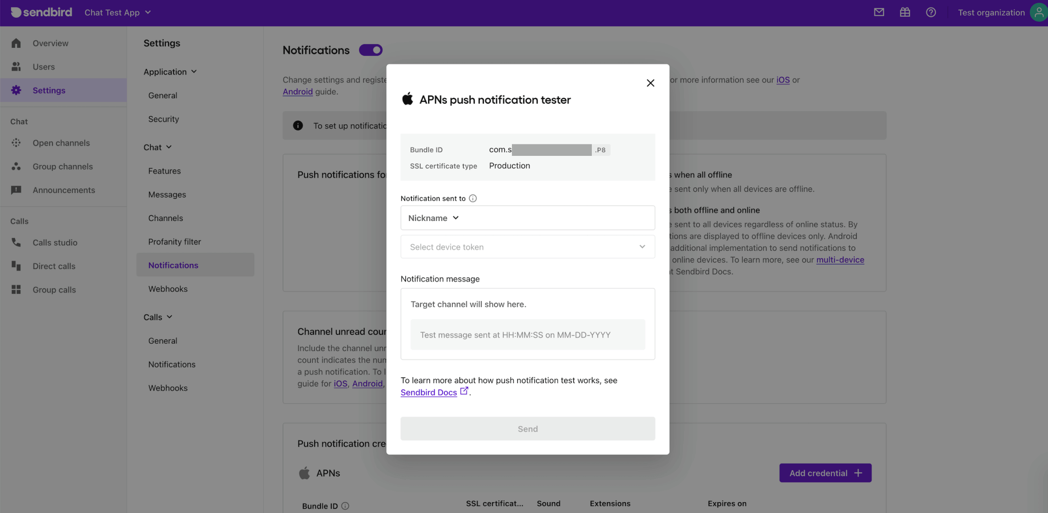Select Webhooks under Chat settings
This screenshot has height=513, width=1048.
[x=168, y=289]
